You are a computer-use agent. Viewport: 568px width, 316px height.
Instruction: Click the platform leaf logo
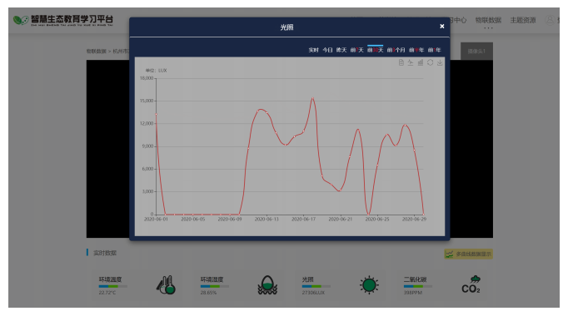(x=21, y=20)
